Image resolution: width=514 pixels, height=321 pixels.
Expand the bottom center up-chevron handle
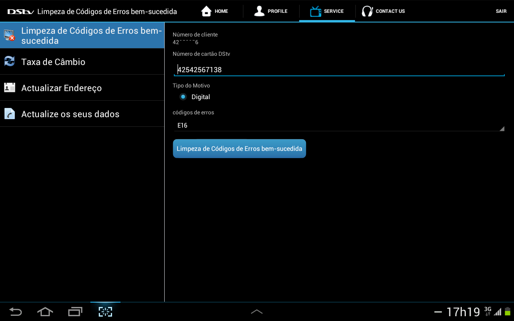pos(257,311)
